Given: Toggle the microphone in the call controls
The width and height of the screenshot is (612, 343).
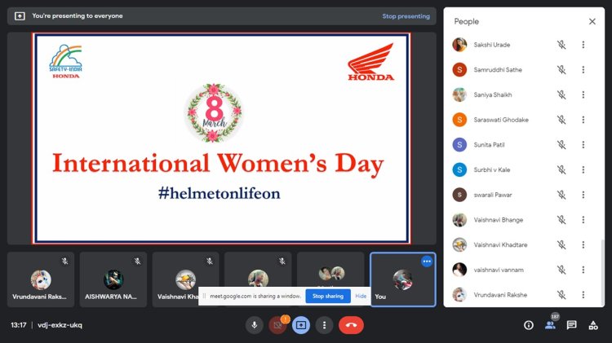Looking at the screenshot, I should (x=255, y=325).
